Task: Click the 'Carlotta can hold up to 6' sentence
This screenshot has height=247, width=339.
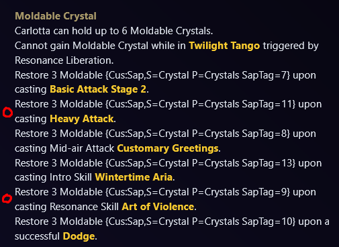Action: tap(113, 31)
